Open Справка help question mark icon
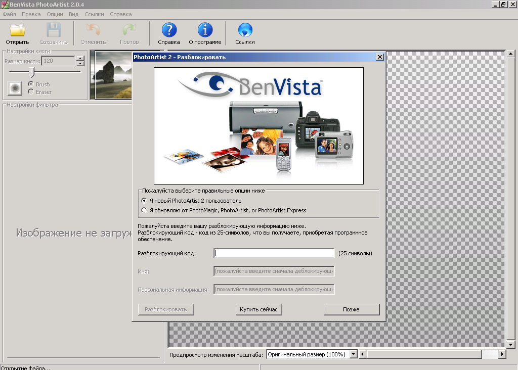Screen dimensions: 518x370 click(169, 30)
